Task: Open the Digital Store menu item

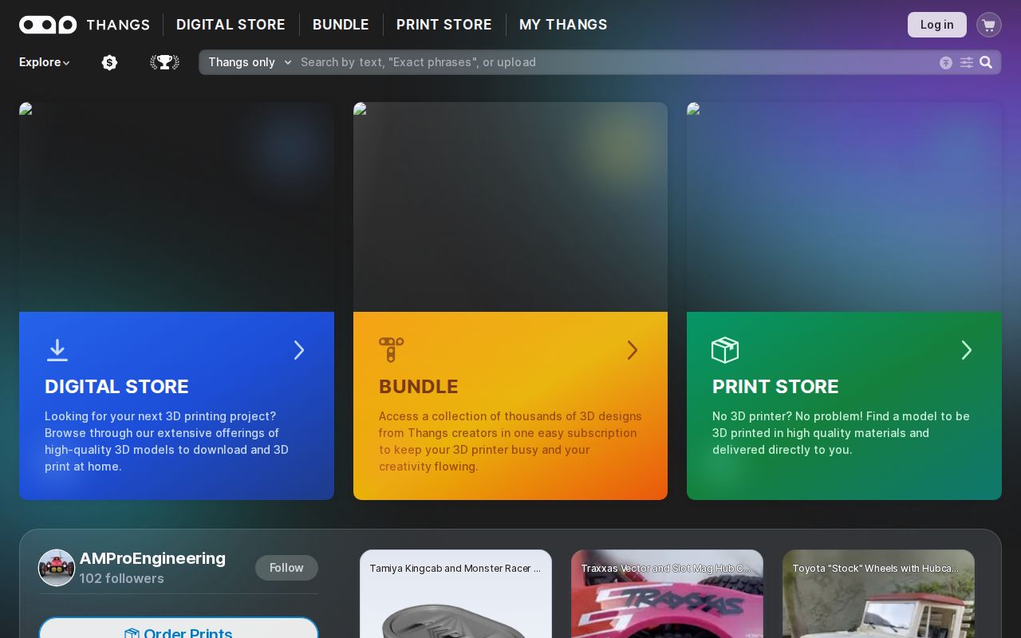Action: [231, 25]
